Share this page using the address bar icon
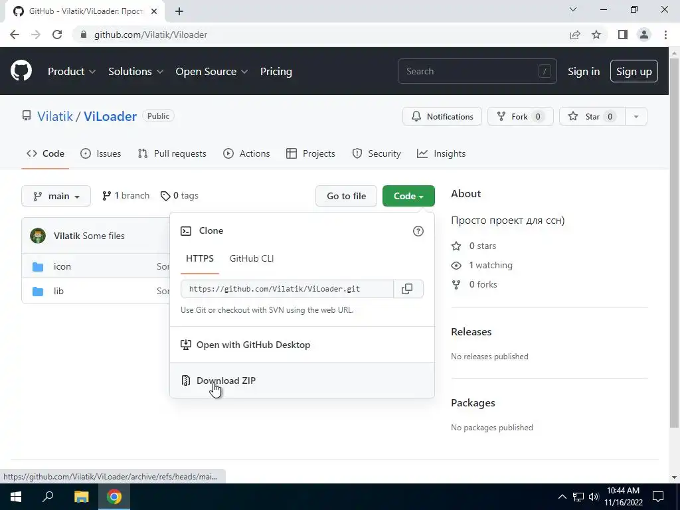680x510 pixels. (x=575, y=35)
